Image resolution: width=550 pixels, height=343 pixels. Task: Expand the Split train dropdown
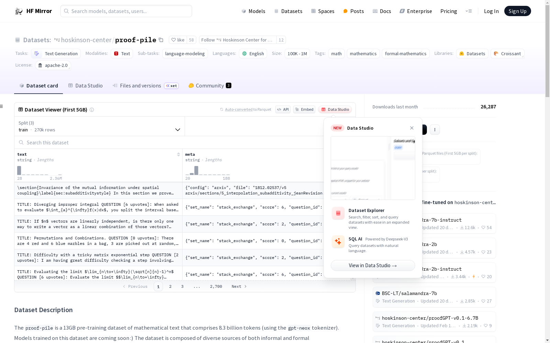(100, 126)
